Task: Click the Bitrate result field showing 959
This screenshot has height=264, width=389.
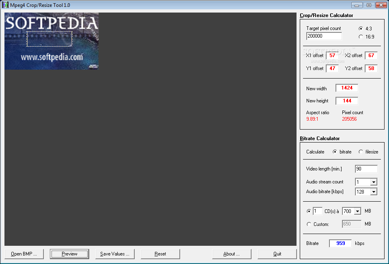Action: tap(340, 243)
